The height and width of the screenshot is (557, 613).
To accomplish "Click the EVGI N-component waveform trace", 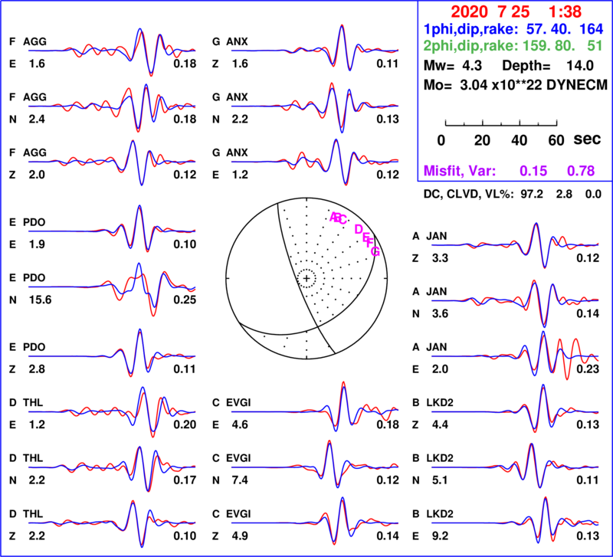I will click(x=315, y=464).
